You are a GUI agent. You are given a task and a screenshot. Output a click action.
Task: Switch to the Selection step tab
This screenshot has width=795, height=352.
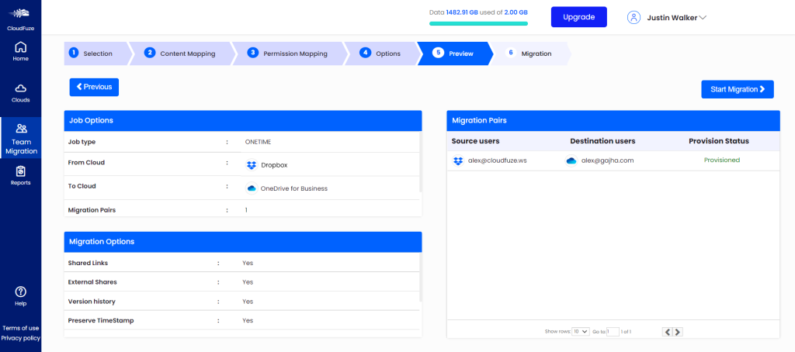click(x=92, y=53)
